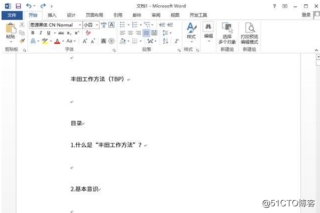
Task: Open the Paragraph dialog launcher
Action: (179, 50)
